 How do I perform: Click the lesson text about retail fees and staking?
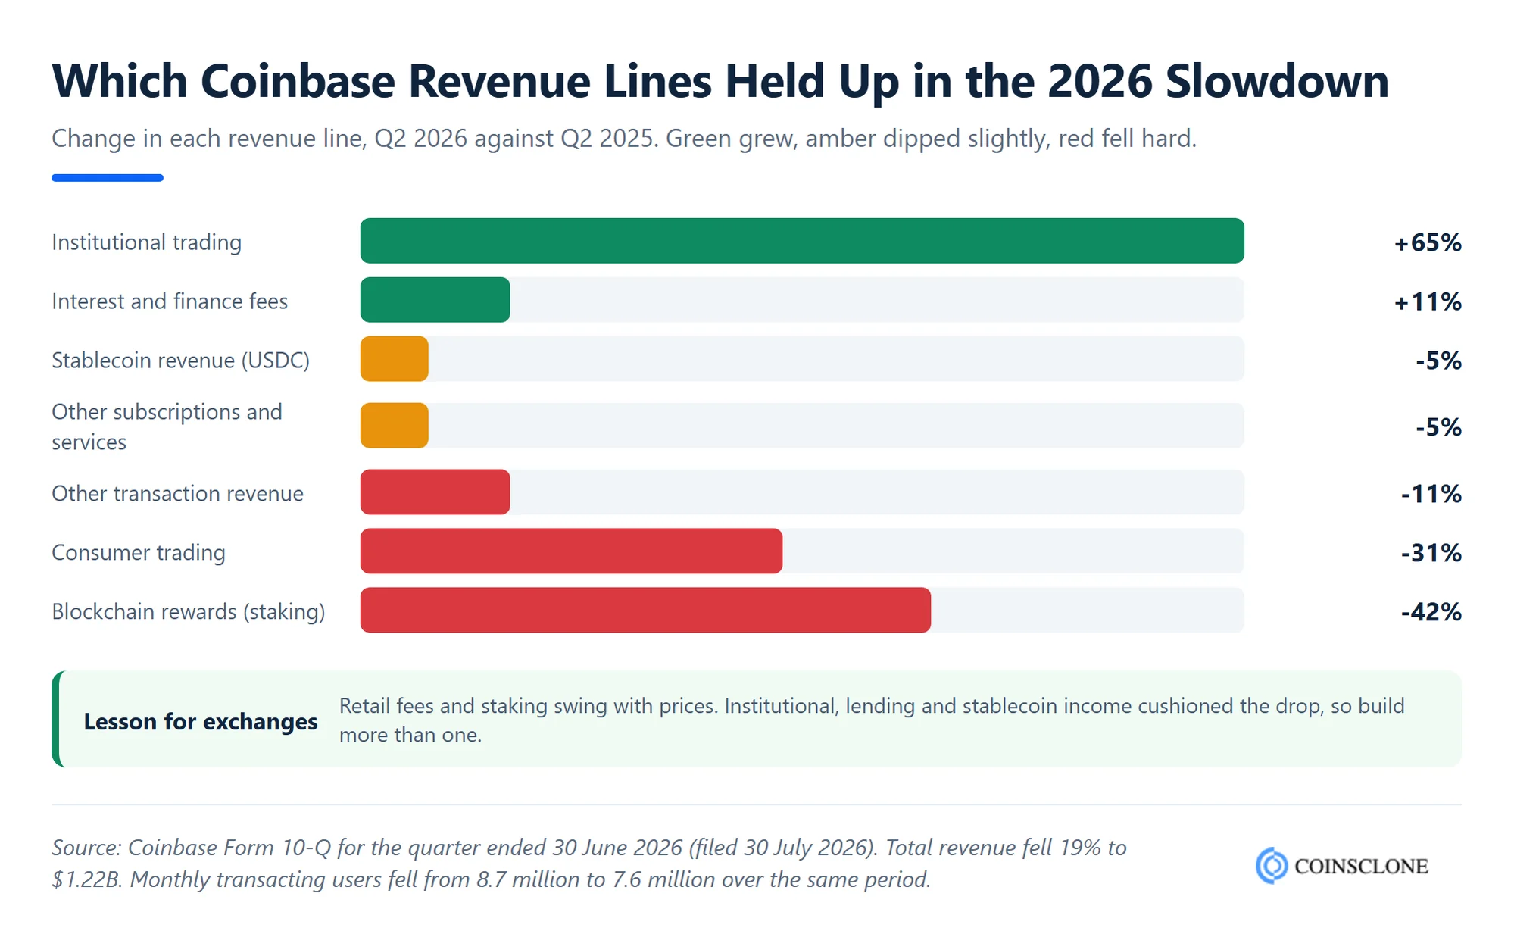tap(872, 720)
